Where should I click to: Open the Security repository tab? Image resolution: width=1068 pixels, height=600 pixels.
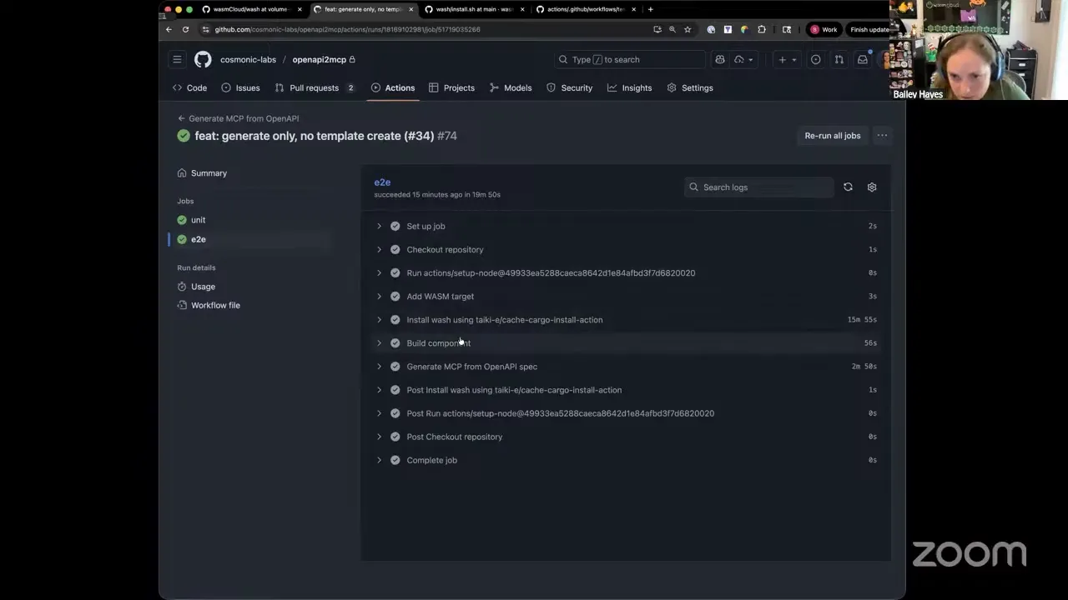pyautogui.click(x=569, y=87)
